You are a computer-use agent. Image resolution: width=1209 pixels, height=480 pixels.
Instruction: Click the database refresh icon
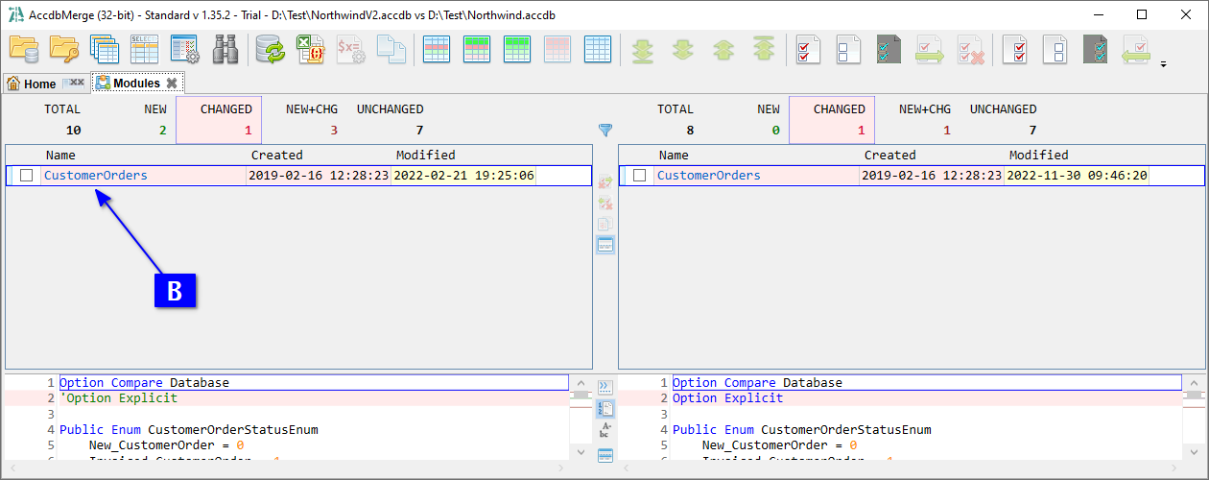(x=270, y=49)
